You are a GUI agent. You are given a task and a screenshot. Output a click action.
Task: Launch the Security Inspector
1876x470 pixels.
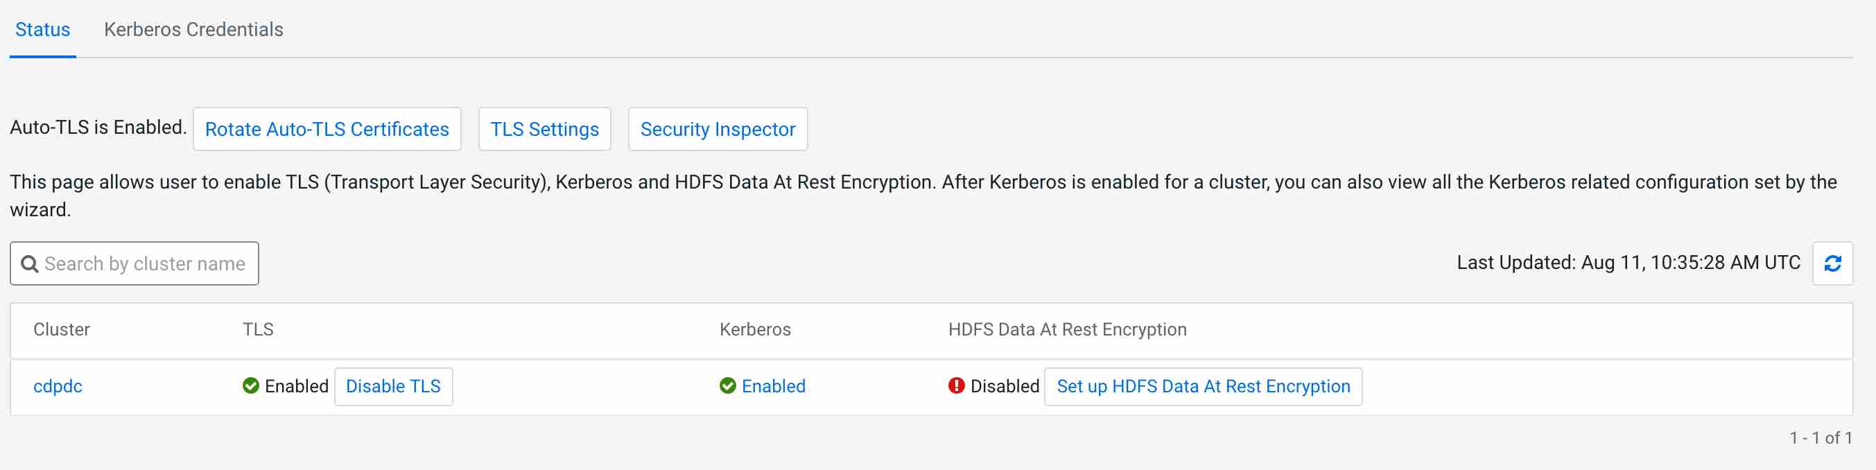pos(718,129)
